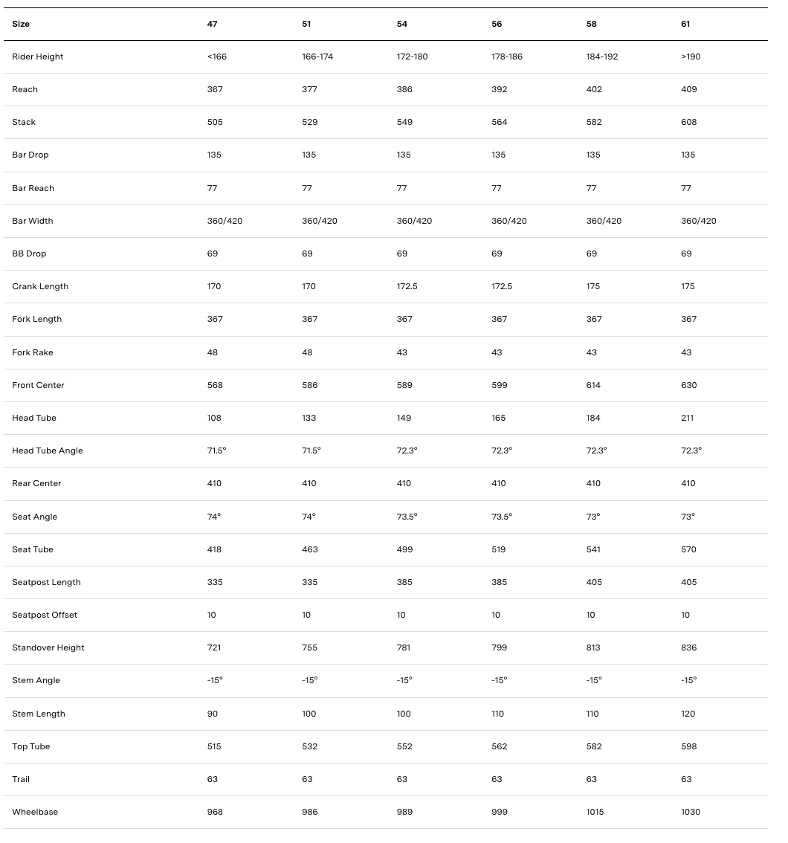This screenshot has width=788, height=843.
Task: Click the Bar Width row label
Action: coord(33,221)
